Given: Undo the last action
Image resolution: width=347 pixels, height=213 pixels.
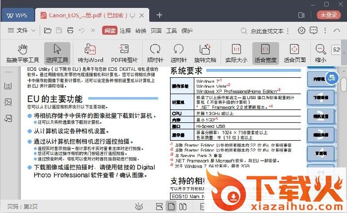Looking at the screenshot, I should [x=82, y=30].
